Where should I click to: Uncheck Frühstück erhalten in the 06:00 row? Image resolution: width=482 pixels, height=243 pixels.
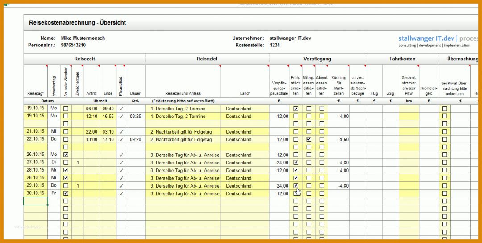pos(296,109)
